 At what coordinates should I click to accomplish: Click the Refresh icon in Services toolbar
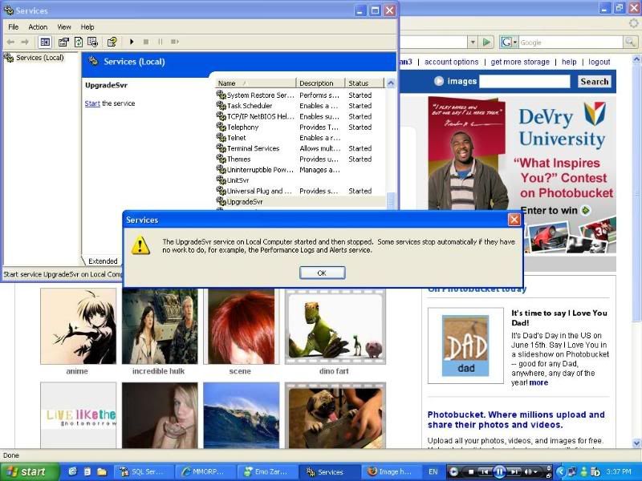coord(79,42)
